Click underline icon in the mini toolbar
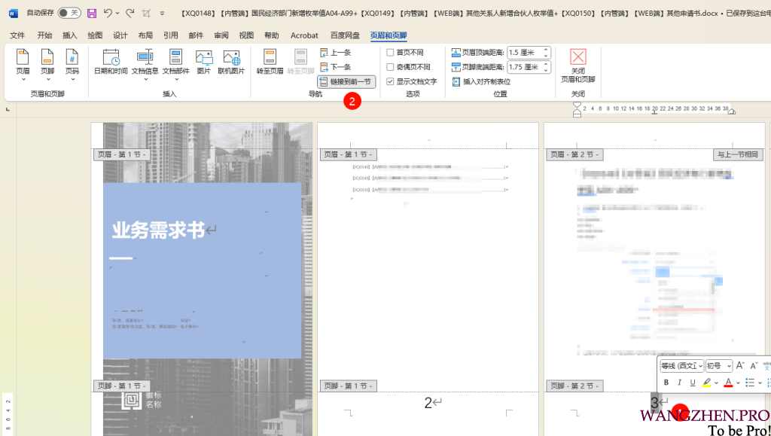This screenshot has height=436, width=771. coord(693,383)
